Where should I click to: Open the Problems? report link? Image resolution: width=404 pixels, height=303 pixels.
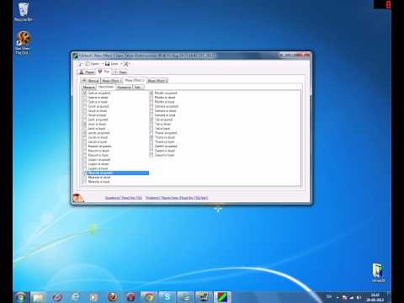[177, 198]
